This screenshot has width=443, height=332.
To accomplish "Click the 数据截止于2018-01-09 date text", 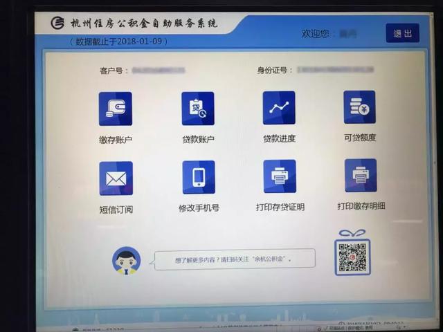I will (118, 41).
